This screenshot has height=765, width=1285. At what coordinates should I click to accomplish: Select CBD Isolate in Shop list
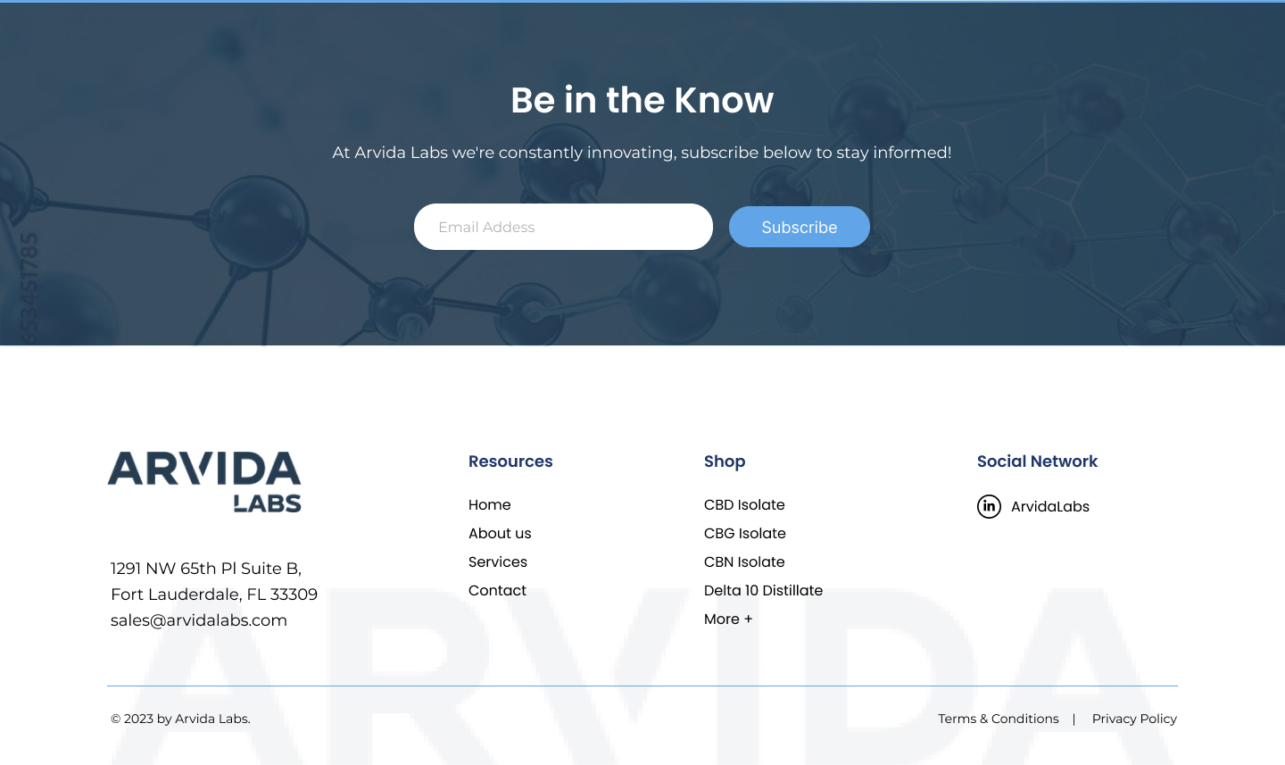point(744,504)
